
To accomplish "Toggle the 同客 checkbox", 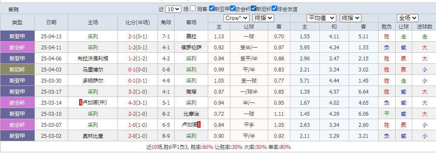I will pyautogui.click(x=193, y=9).
